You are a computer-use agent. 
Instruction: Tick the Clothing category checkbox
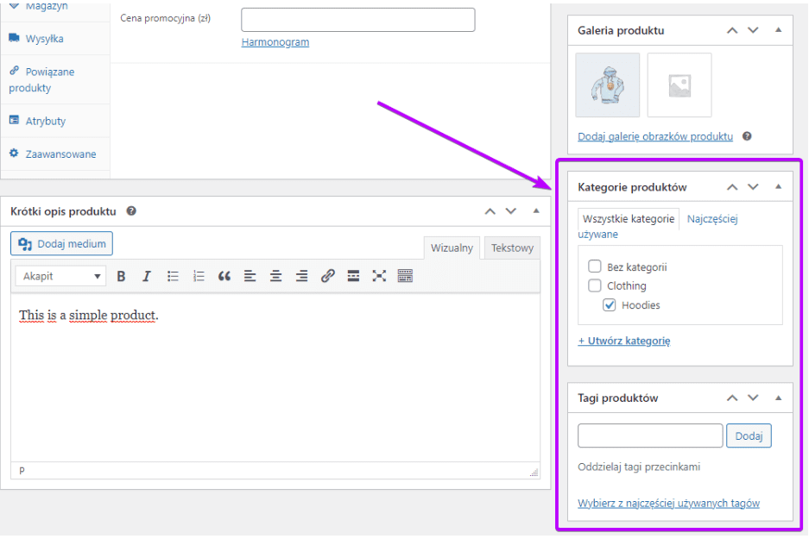[x=594, y=285]
